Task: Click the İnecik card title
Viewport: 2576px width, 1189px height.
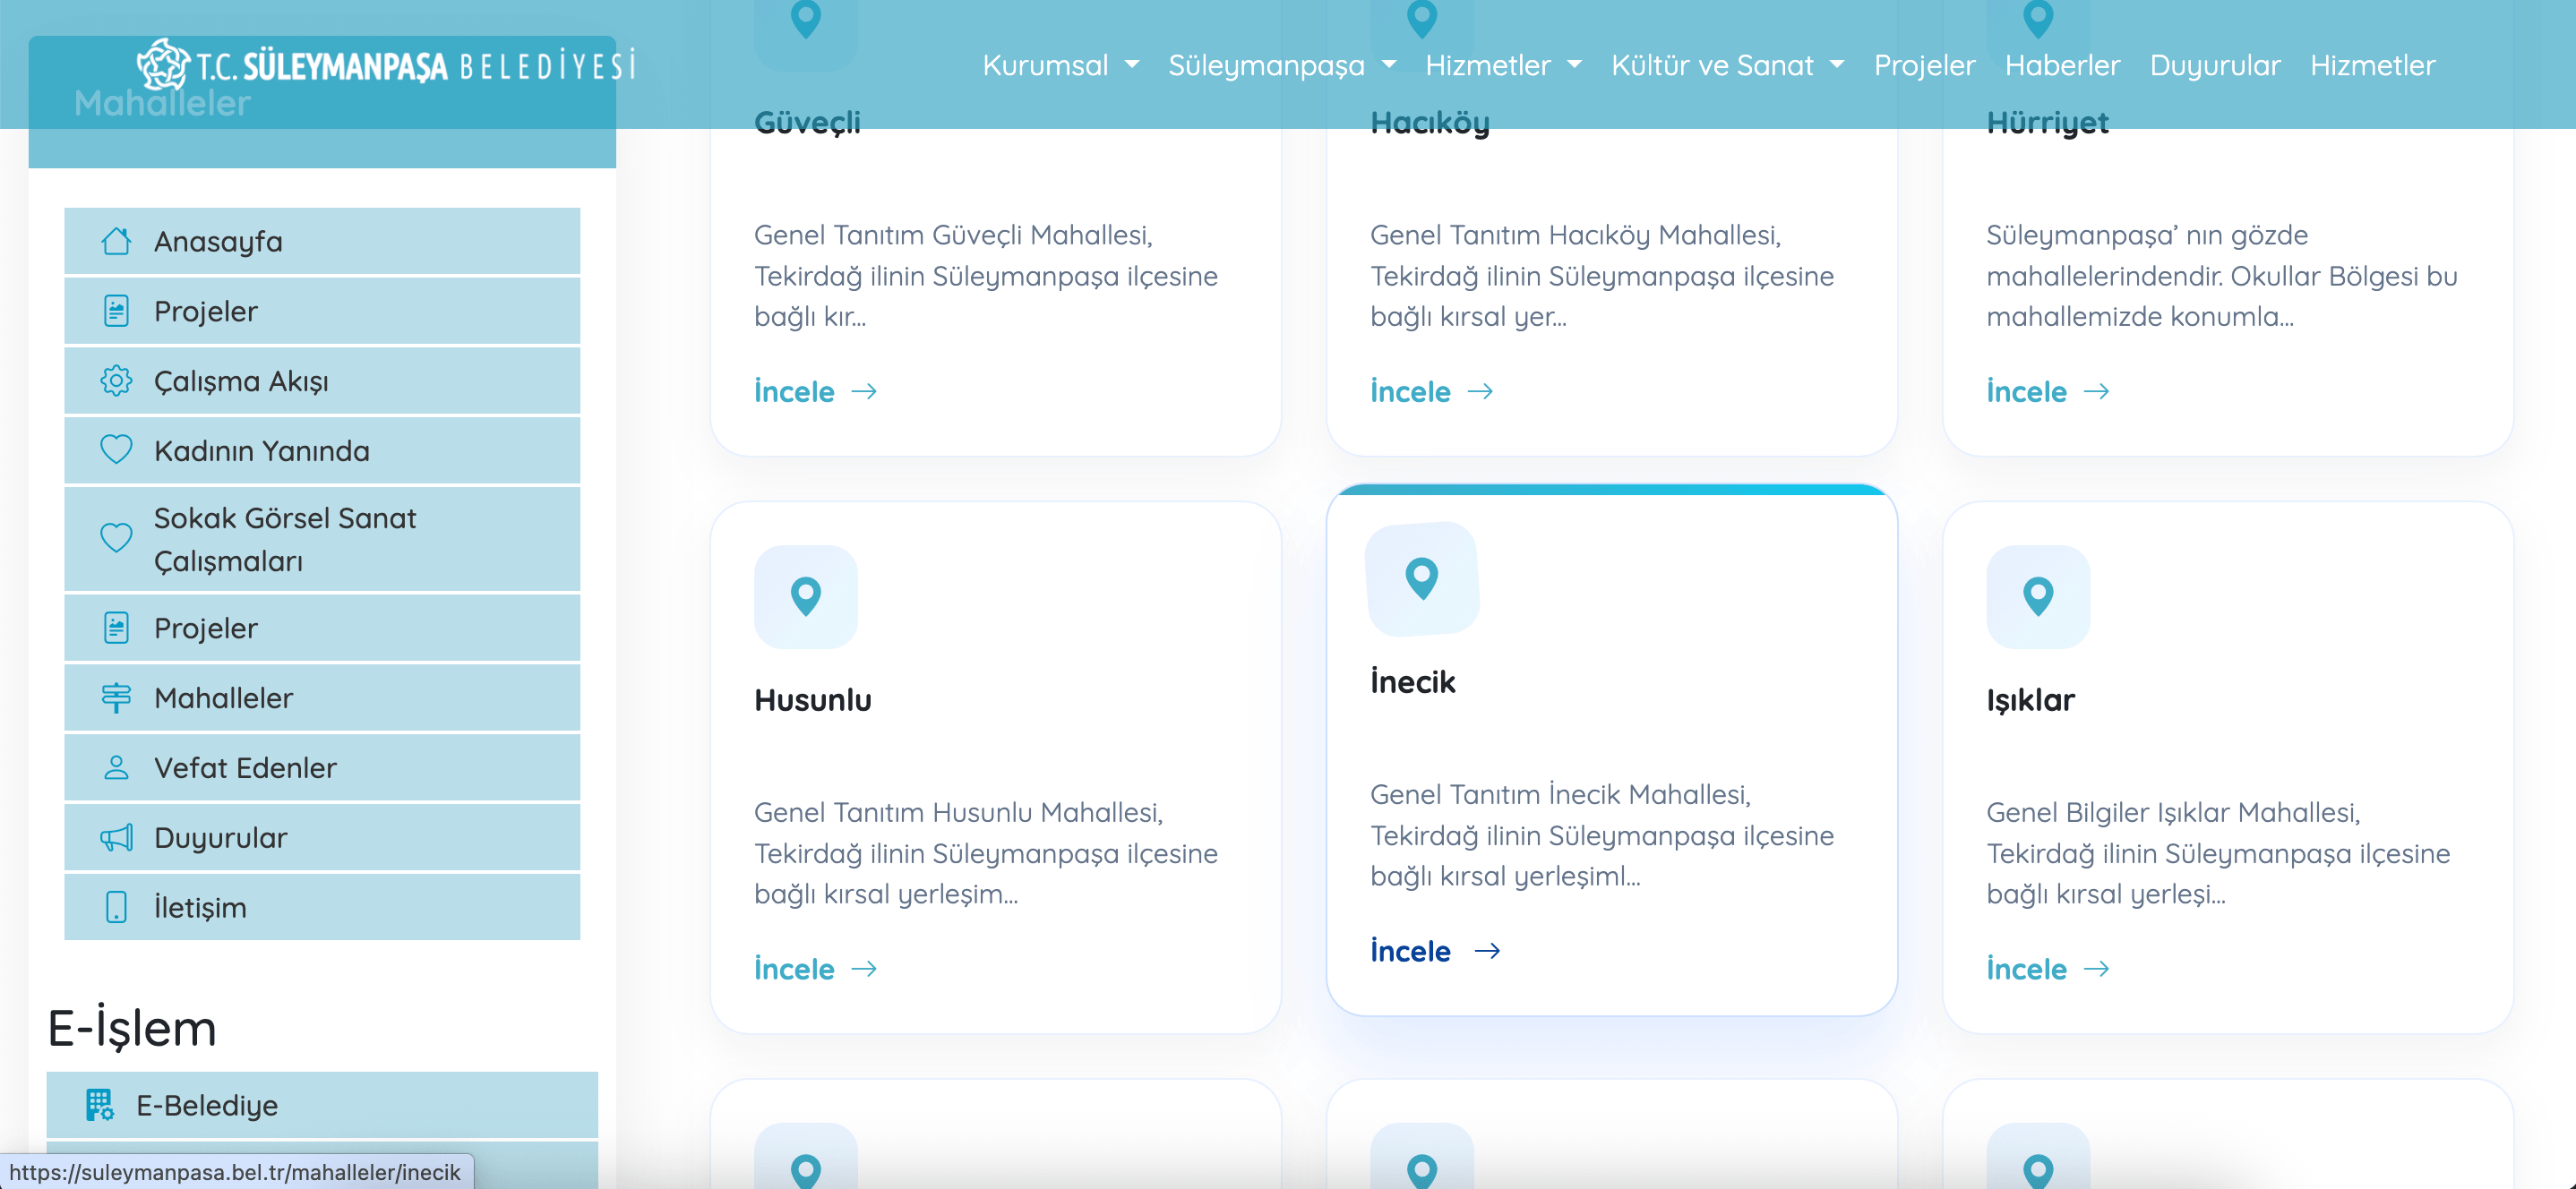Action: [1412, 682]
